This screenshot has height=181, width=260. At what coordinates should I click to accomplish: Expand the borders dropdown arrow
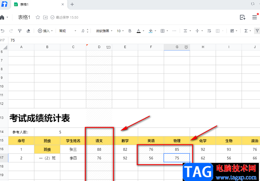[167, 31]
